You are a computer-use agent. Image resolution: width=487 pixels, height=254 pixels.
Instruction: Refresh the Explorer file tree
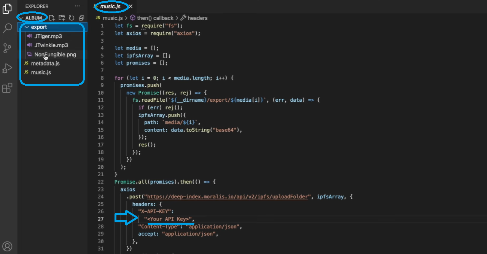(x=72, y=18)
